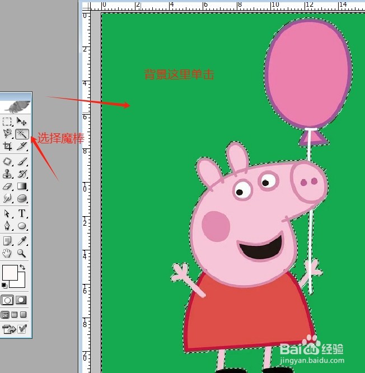Select the Magic Wand tool
Screen dimensions: 365x373
click(22, 134)
